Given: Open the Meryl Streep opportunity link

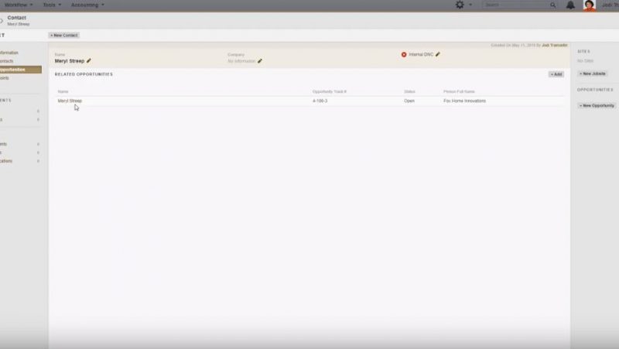Looking at the screenshot, I should [70, 101].
